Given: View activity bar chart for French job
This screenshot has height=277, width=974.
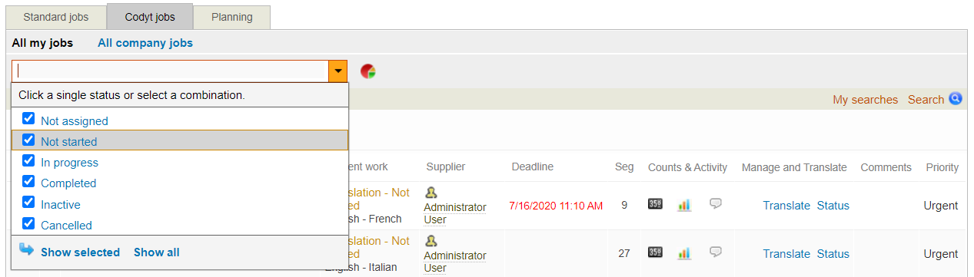Looking at the screenshot, I should coord(684,205).
